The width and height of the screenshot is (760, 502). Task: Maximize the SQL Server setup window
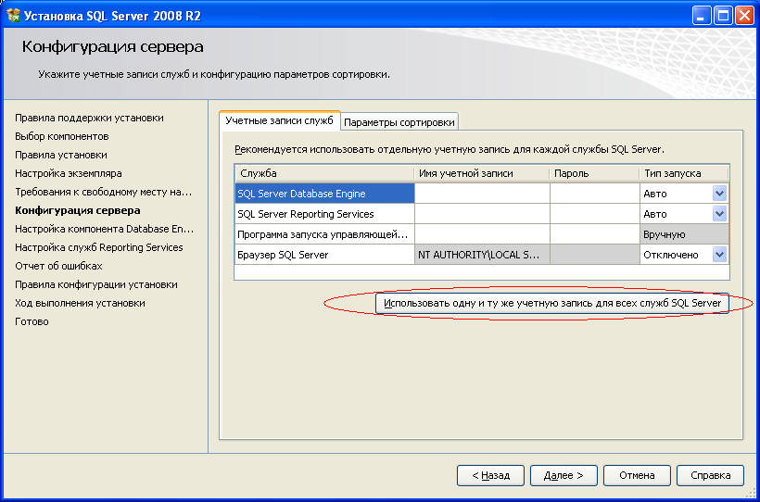click(x=723, y=16)
